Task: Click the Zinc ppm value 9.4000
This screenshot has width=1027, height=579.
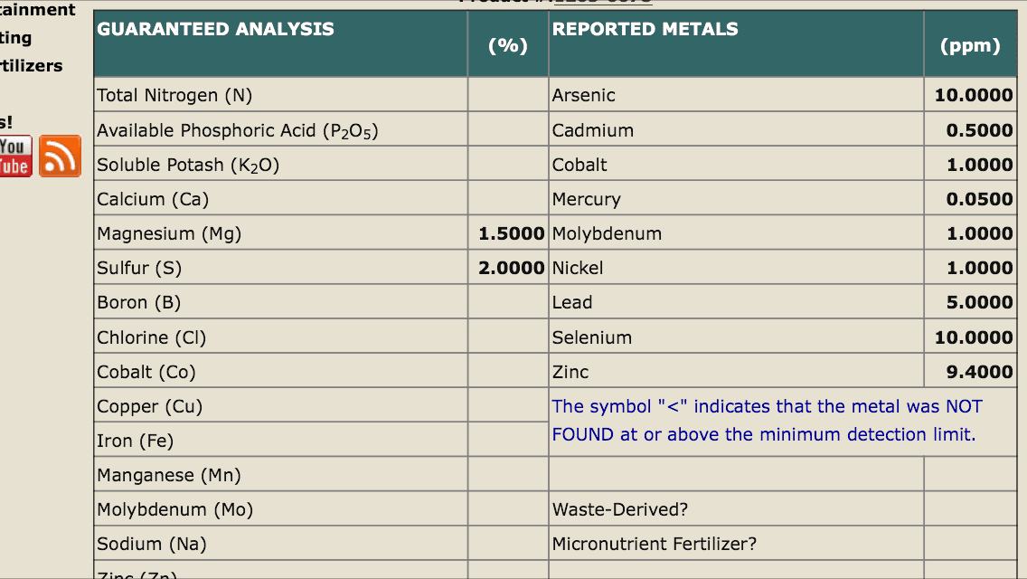Action: point(979,372)
